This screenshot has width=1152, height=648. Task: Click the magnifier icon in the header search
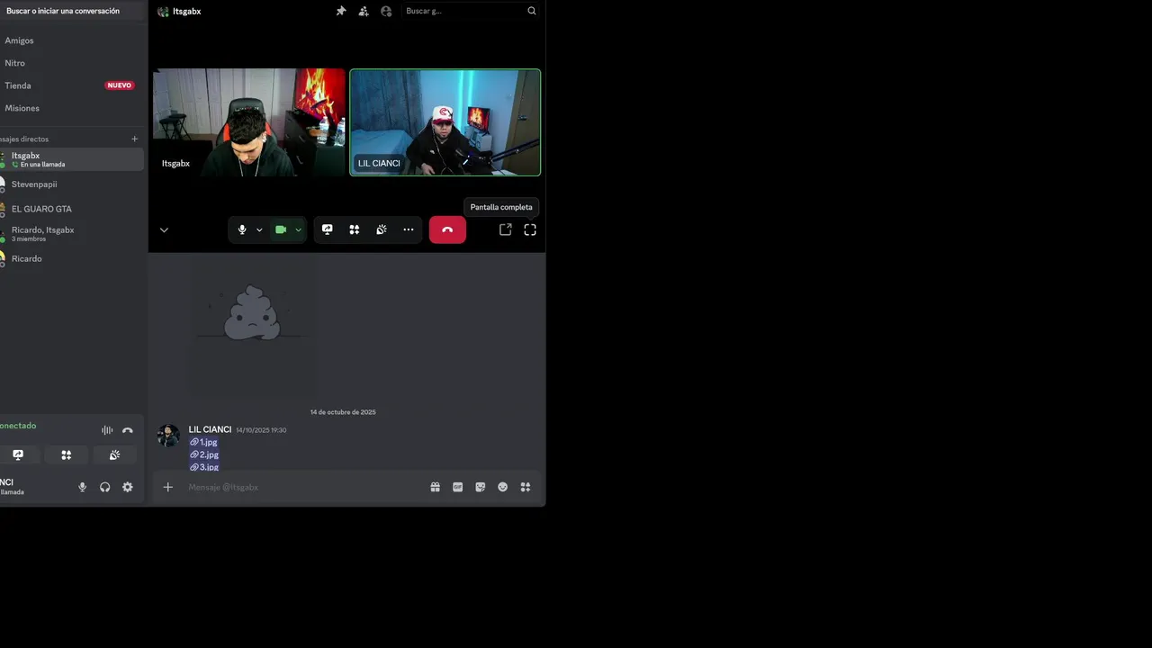click(531, 11)
